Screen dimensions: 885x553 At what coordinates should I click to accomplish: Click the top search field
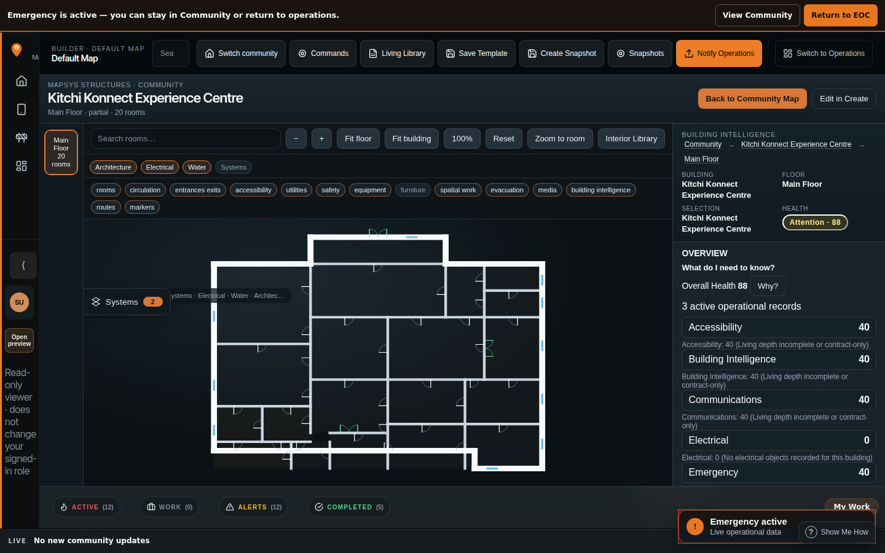(171, 53)
